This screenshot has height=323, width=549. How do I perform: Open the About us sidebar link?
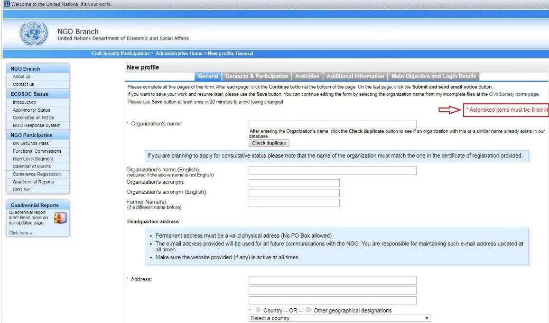click(22, 76)
